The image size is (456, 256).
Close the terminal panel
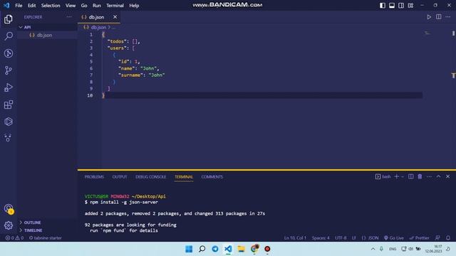coord(447,176)
